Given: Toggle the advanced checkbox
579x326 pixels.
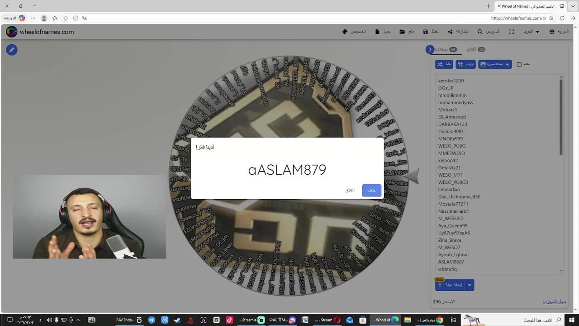Looking at the screenshot, I should click(519, 64).
